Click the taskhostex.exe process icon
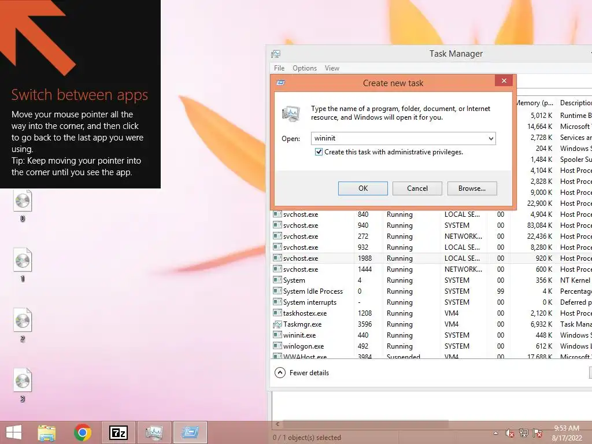 (277, 313)
